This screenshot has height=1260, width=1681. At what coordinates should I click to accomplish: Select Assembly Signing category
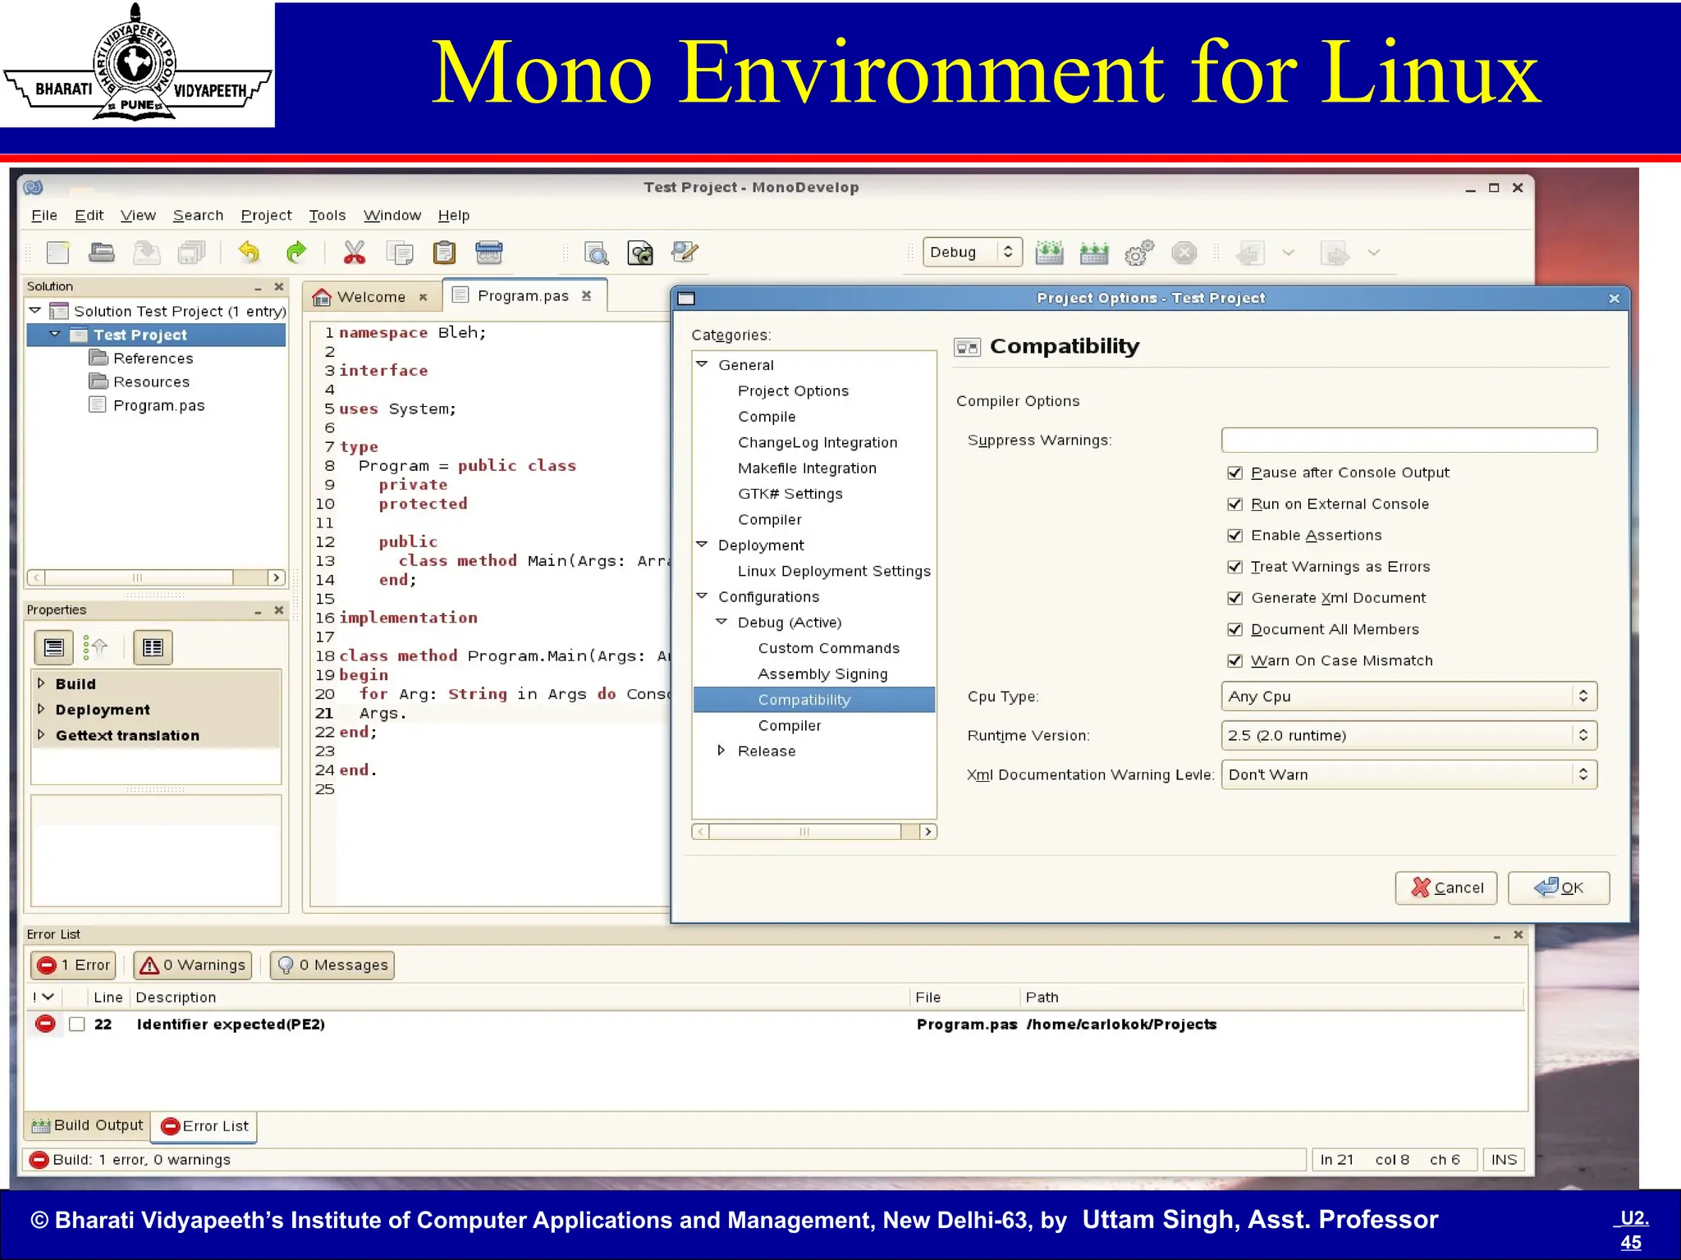tap(822, 674)
